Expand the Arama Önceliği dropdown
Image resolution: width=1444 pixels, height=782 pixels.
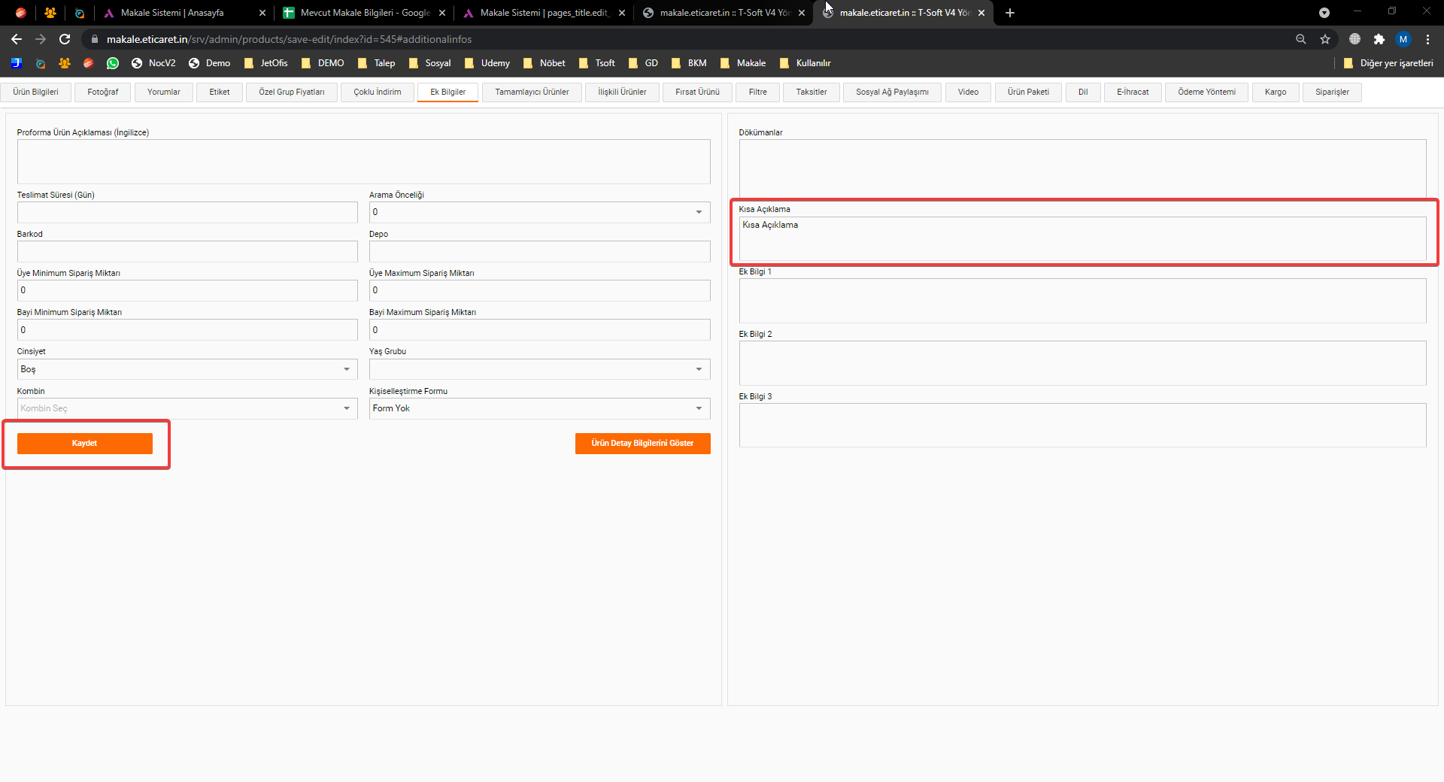539,212
